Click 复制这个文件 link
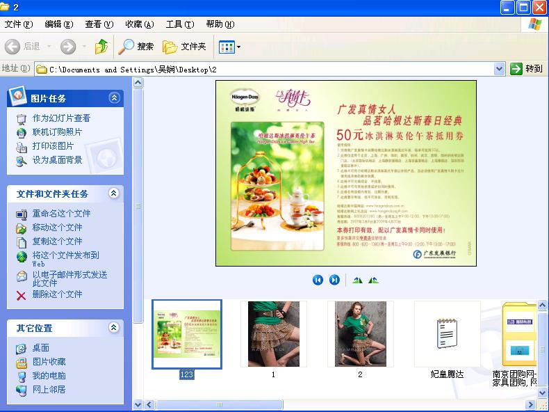This screenshot has height=412, width=549. [58, 241]
